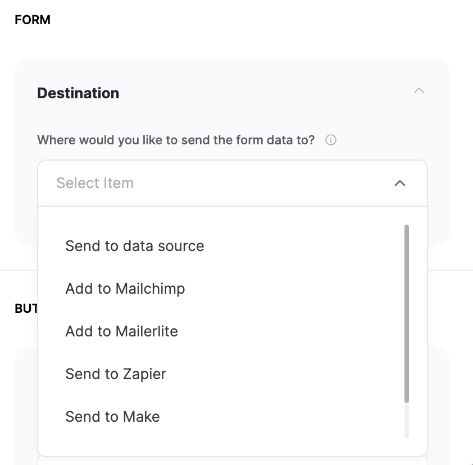This screenshot has height=465, width=473.
Task: Select Add to Mailerlite destination
Action: [121, 331]
